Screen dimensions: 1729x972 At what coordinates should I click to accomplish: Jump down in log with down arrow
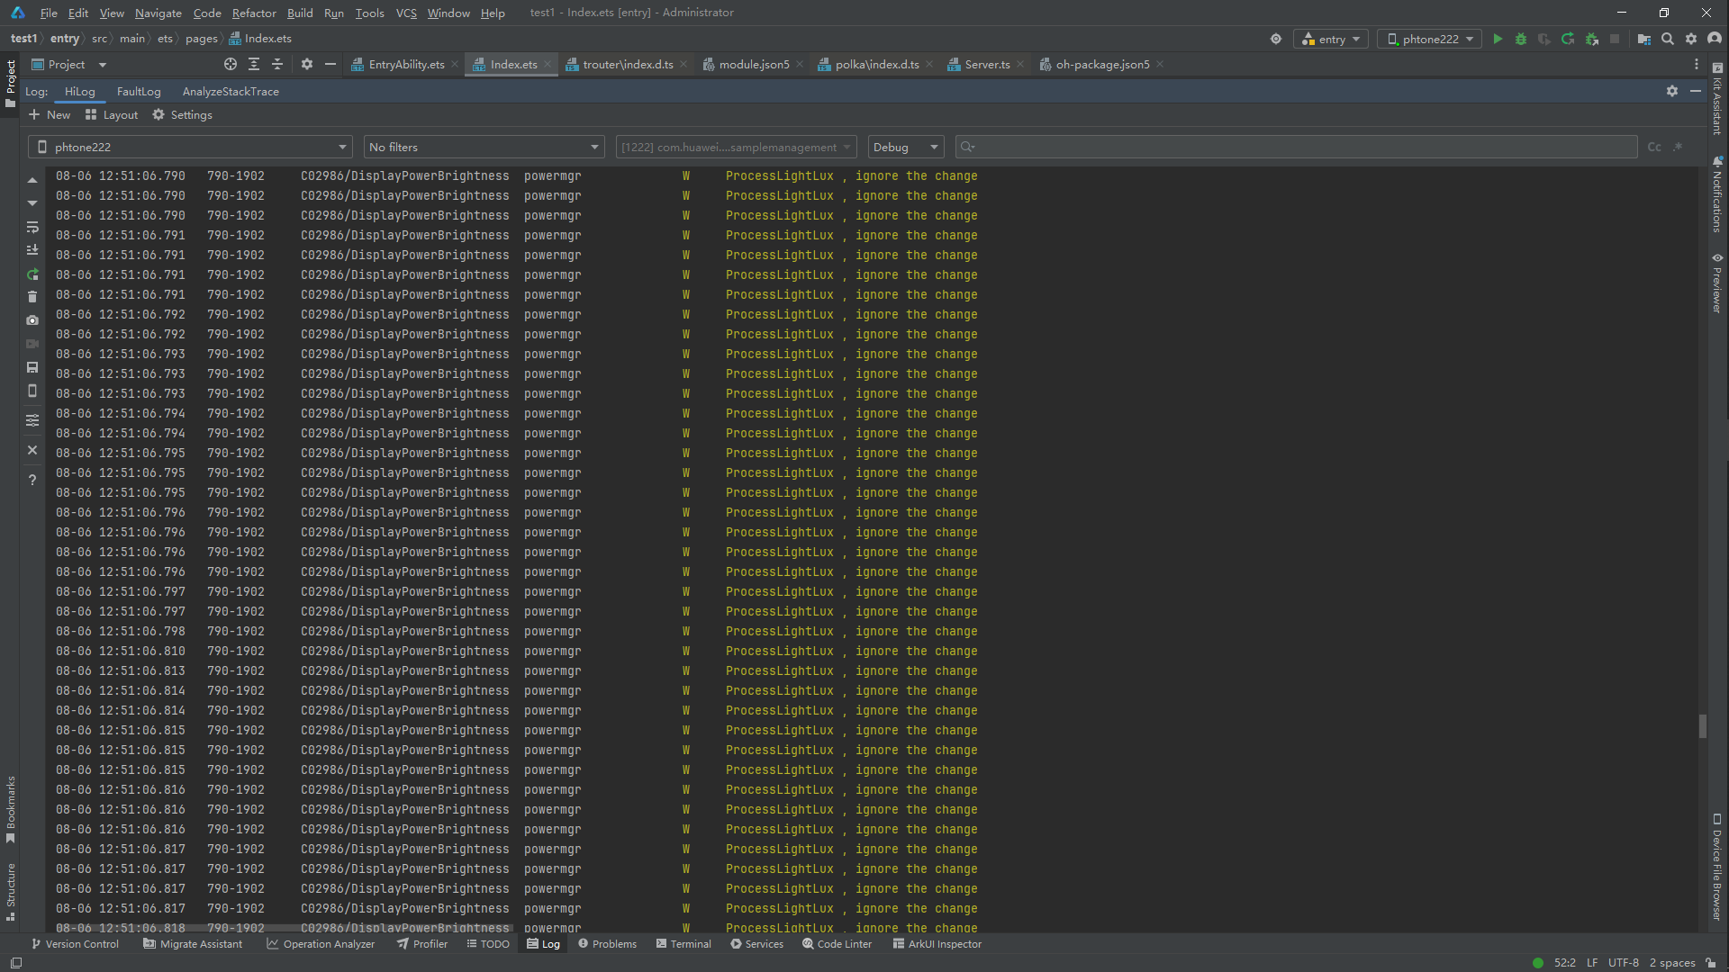[x=32, y=203]
